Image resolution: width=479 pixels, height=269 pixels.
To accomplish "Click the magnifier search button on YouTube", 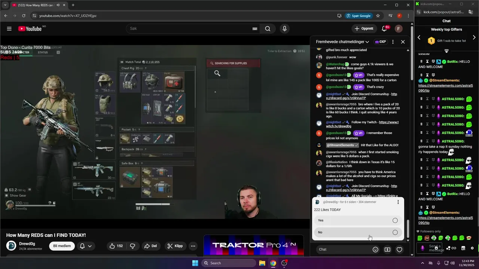I will point(268,29).
